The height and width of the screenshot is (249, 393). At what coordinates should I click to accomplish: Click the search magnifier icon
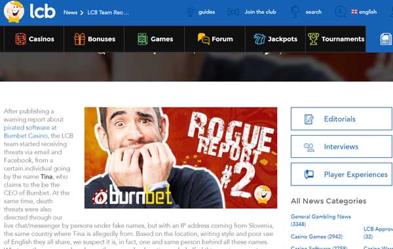coord(295,12)
